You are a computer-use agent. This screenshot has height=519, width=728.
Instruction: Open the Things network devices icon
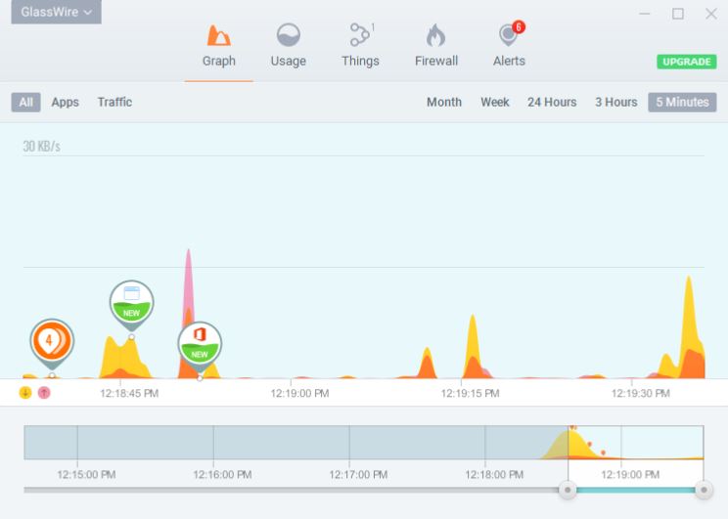coord(359,37)
